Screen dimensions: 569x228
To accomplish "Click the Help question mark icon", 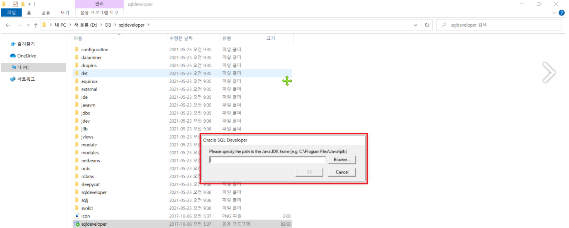I will pos(561,12).
